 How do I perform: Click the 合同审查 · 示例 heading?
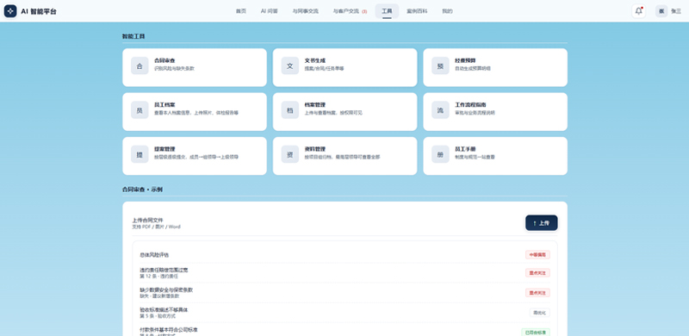[x=142, y=190]
